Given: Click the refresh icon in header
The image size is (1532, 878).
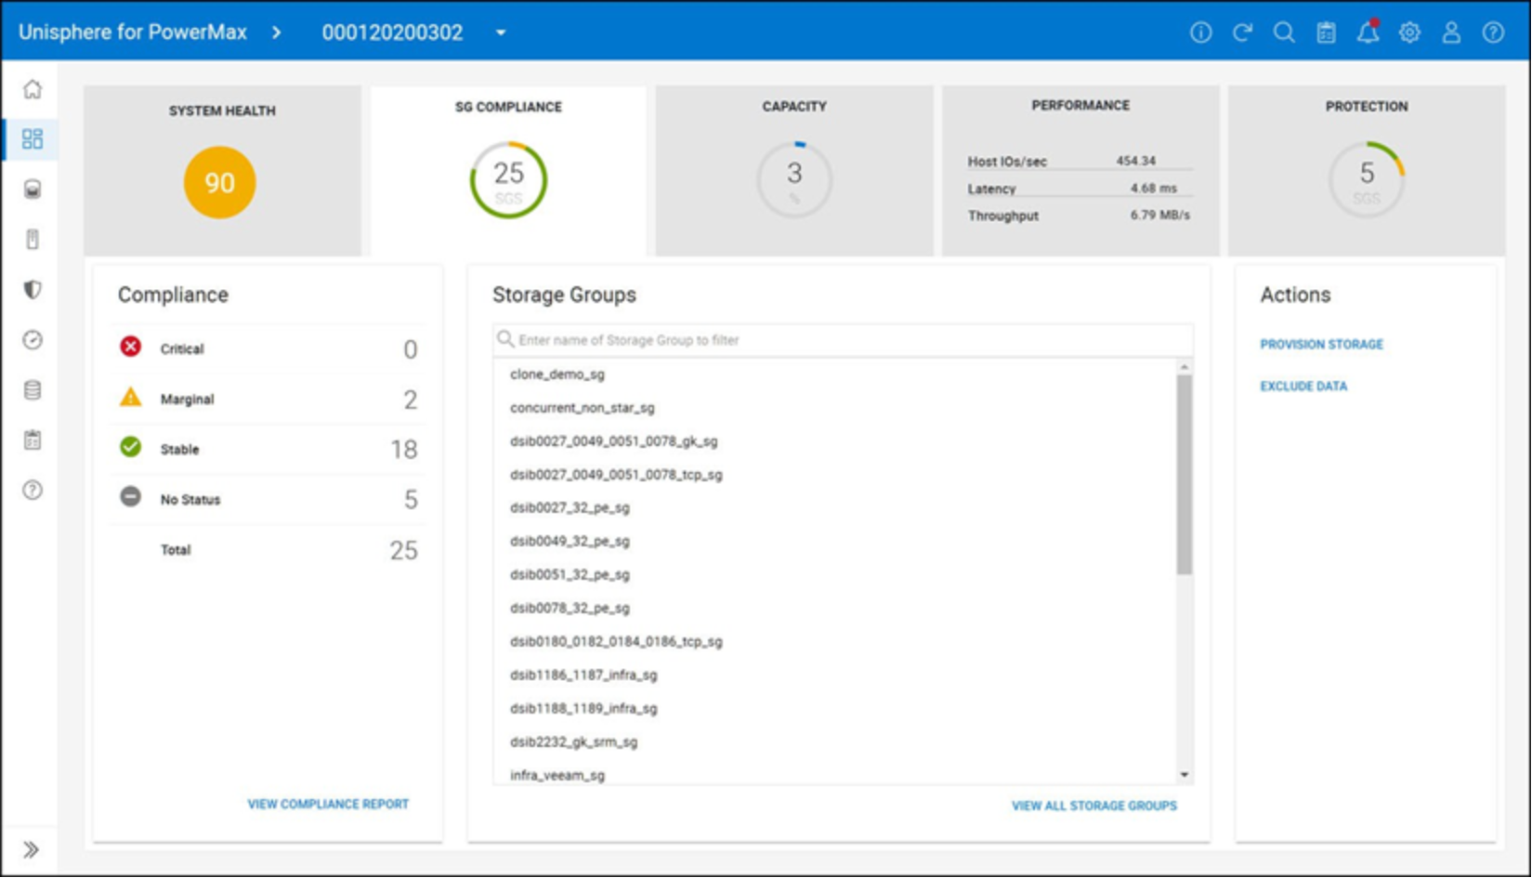Looking at the screenshot, I should [x=1243, y=33].
